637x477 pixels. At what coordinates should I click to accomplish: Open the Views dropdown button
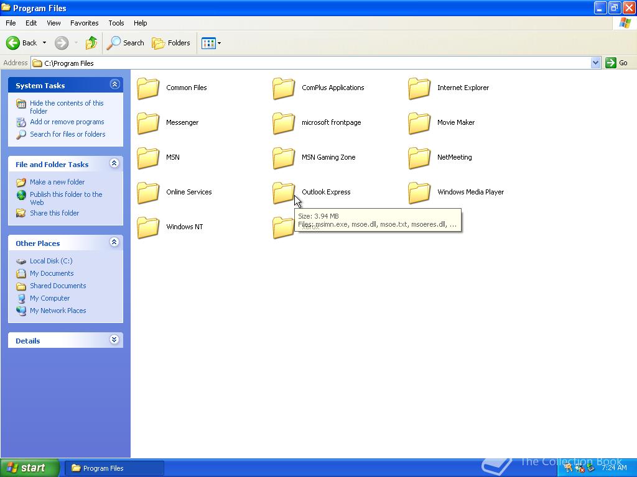click(x=212, y=43)
